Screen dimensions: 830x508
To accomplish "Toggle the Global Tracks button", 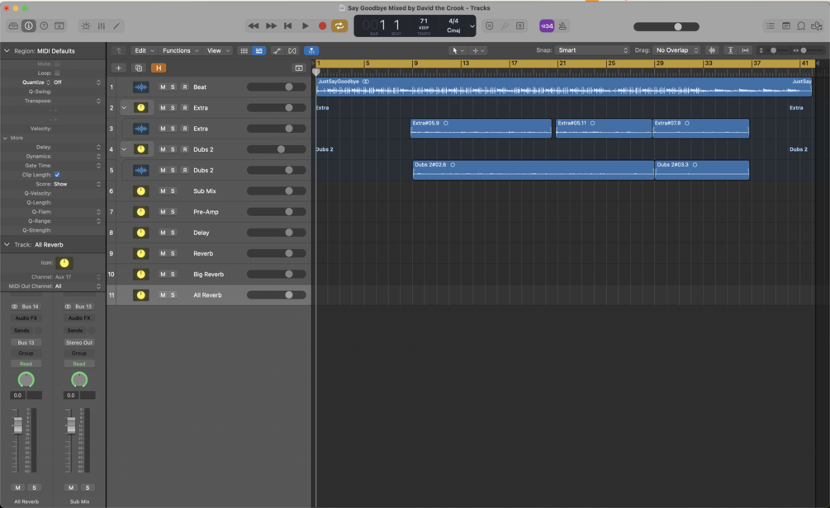I will 298,68.
